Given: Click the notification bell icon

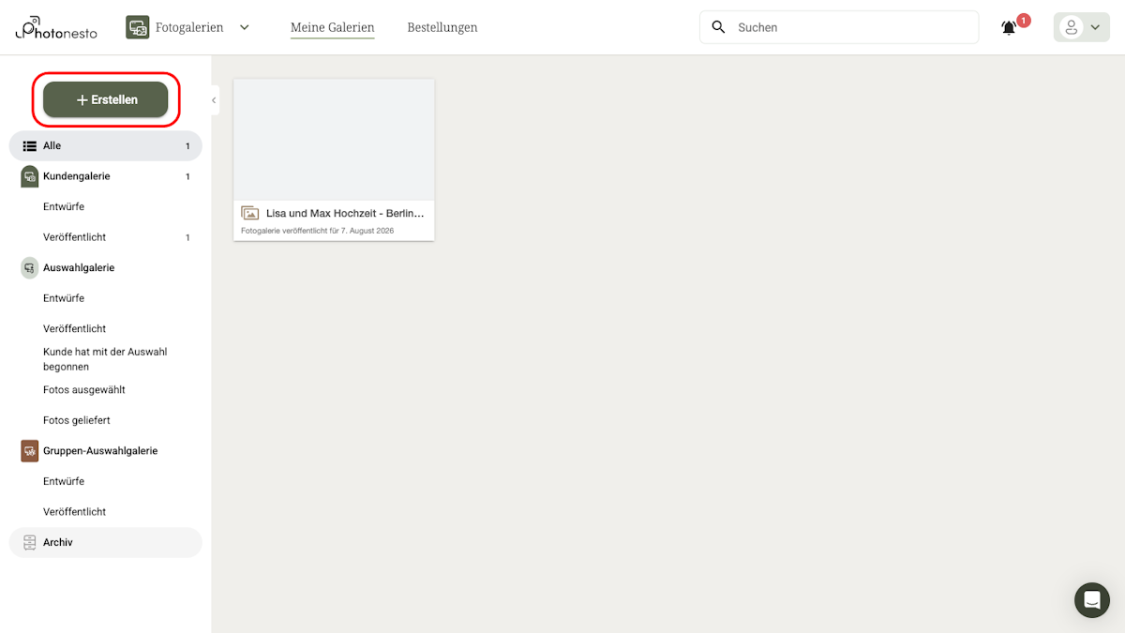Looking at the screenshot, I should 1008,27.
